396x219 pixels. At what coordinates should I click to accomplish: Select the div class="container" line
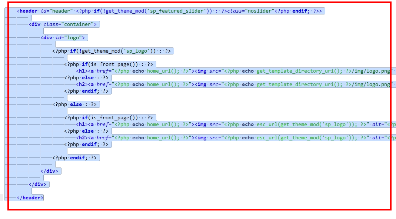click(63, 24)
